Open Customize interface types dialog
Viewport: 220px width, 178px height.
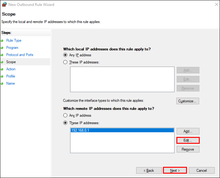[187, 101]
